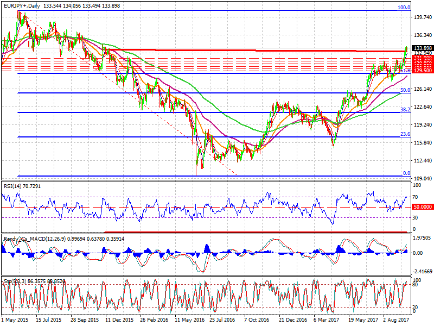Screen dimensions: 434x326
Task: Select the 23.6 Fibonacci level label
Action: 405,134
